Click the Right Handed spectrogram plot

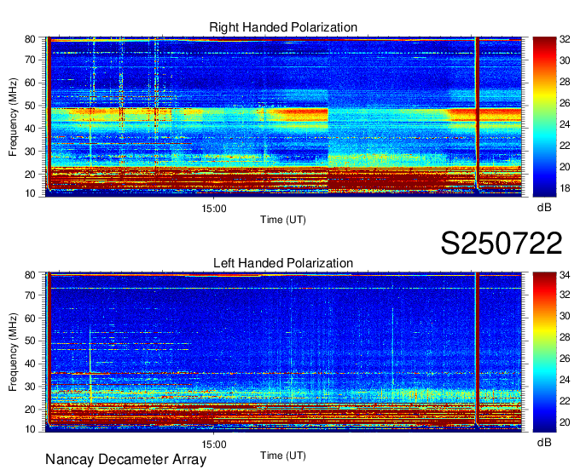283,117
